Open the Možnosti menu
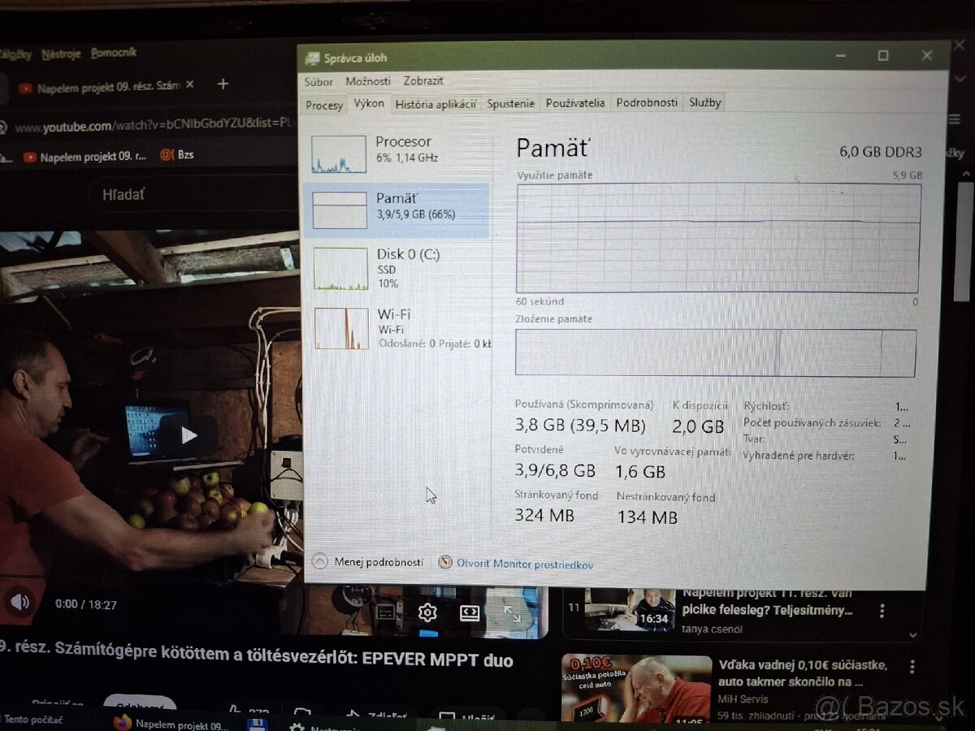Screen dimensions: 975x731 (368, 81)
